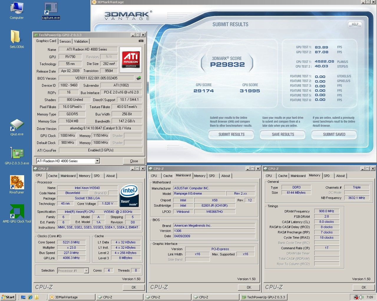Switch to the Validation tab in GPU-Z
The image size is (377, 301).
click(81, 41)
